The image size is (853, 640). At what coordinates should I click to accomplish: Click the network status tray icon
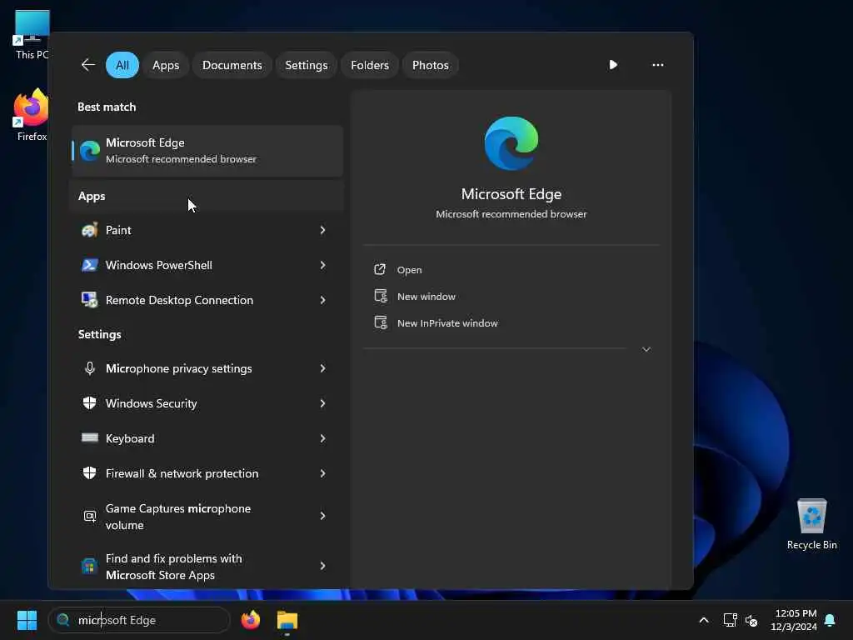pos(730,620)
